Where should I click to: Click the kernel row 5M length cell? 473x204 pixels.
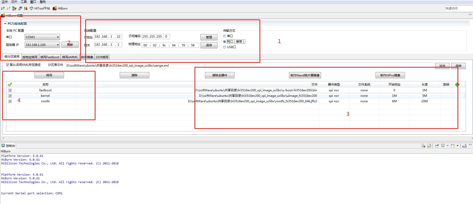(424, 96)
